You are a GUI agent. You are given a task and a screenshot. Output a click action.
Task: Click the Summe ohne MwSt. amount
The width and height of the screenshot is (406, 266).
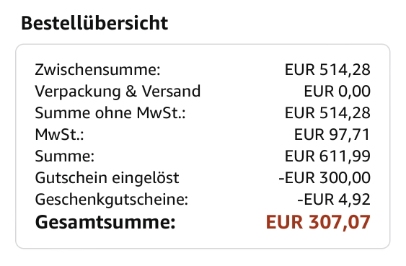327,113
